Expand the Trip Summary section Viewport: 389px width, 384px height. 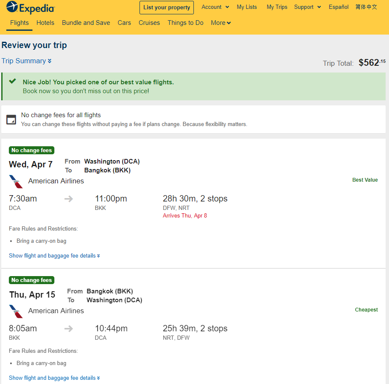(27, 61)
